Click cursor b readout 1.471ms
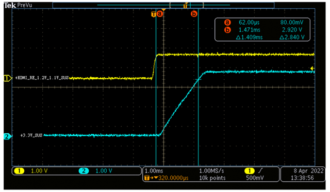This screenshot has height=192, width=330. [x=250, y=30]
